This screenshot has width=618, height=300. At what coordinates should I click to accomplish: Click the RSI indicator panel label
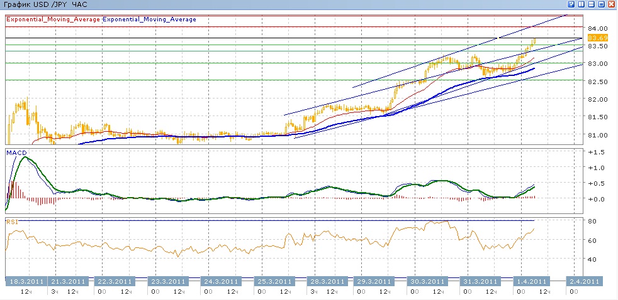coord(12,222)
